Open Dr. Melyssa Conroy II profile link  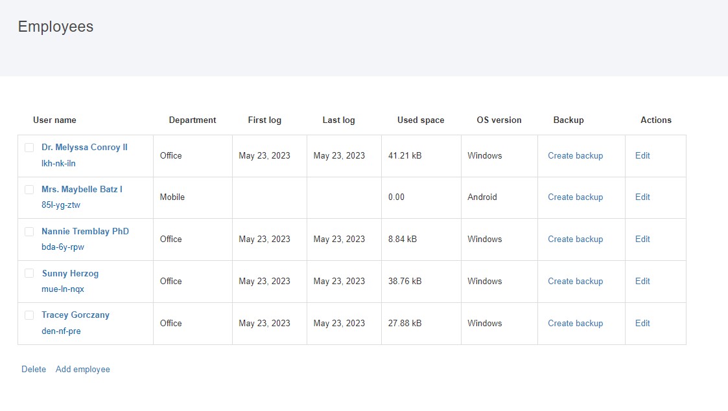click(x=84, y=148)
